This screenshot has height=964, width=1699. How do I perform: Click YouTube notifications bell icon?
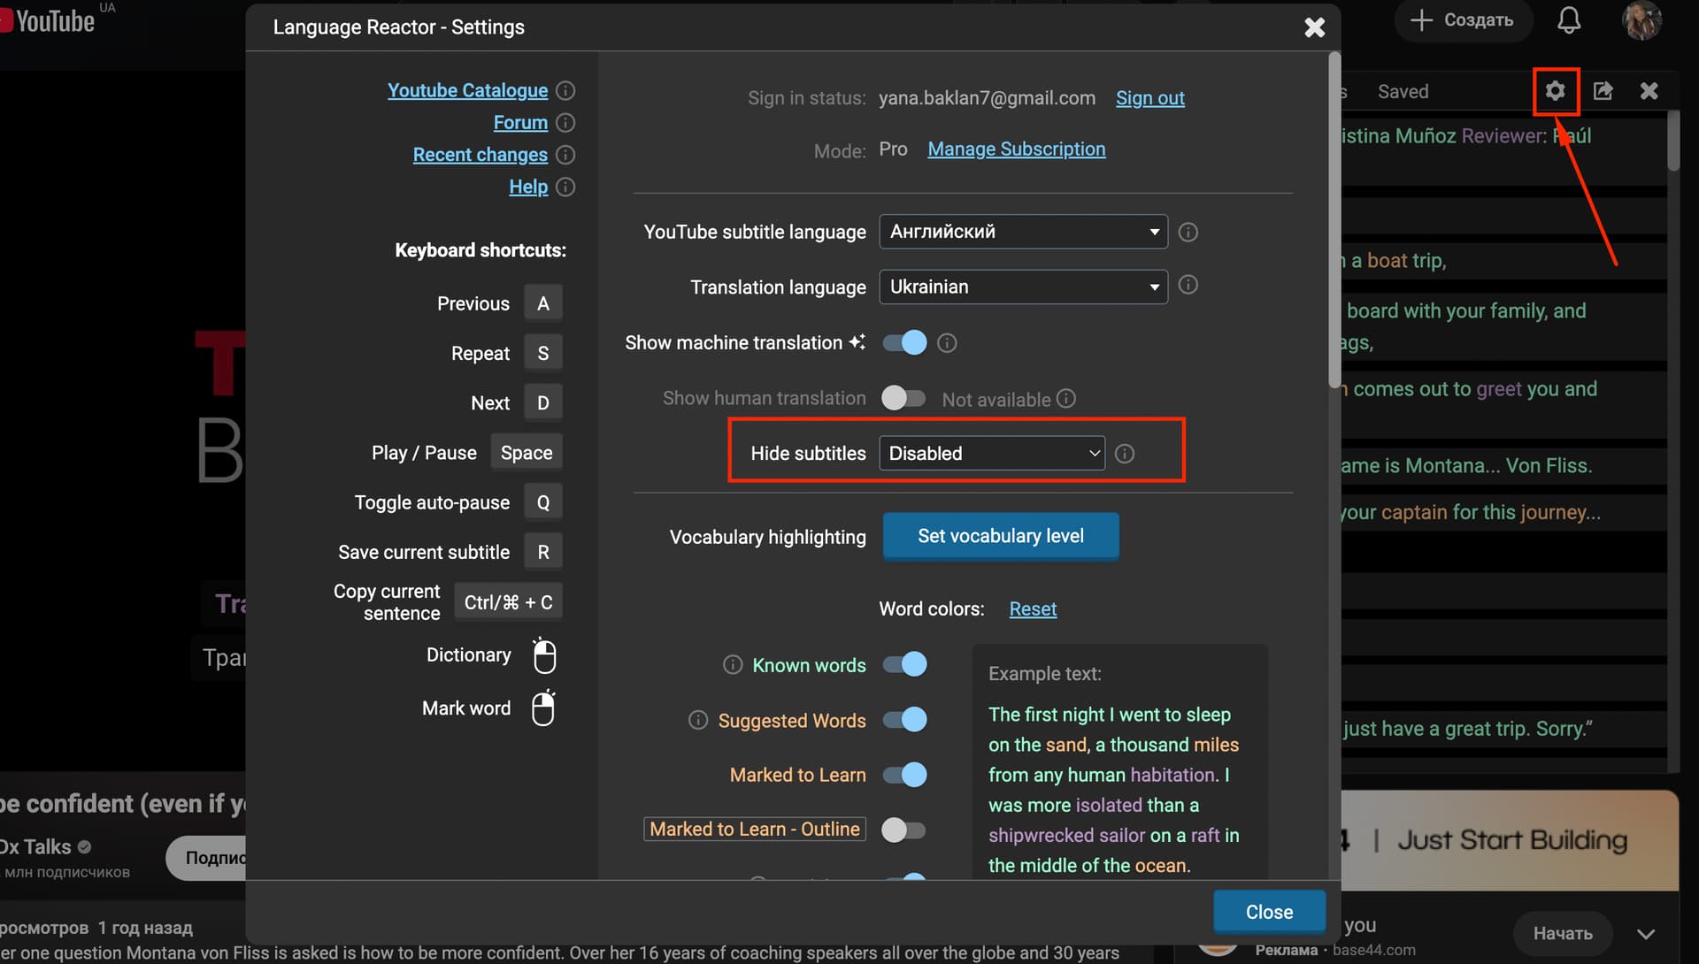tap(1568, 20)
